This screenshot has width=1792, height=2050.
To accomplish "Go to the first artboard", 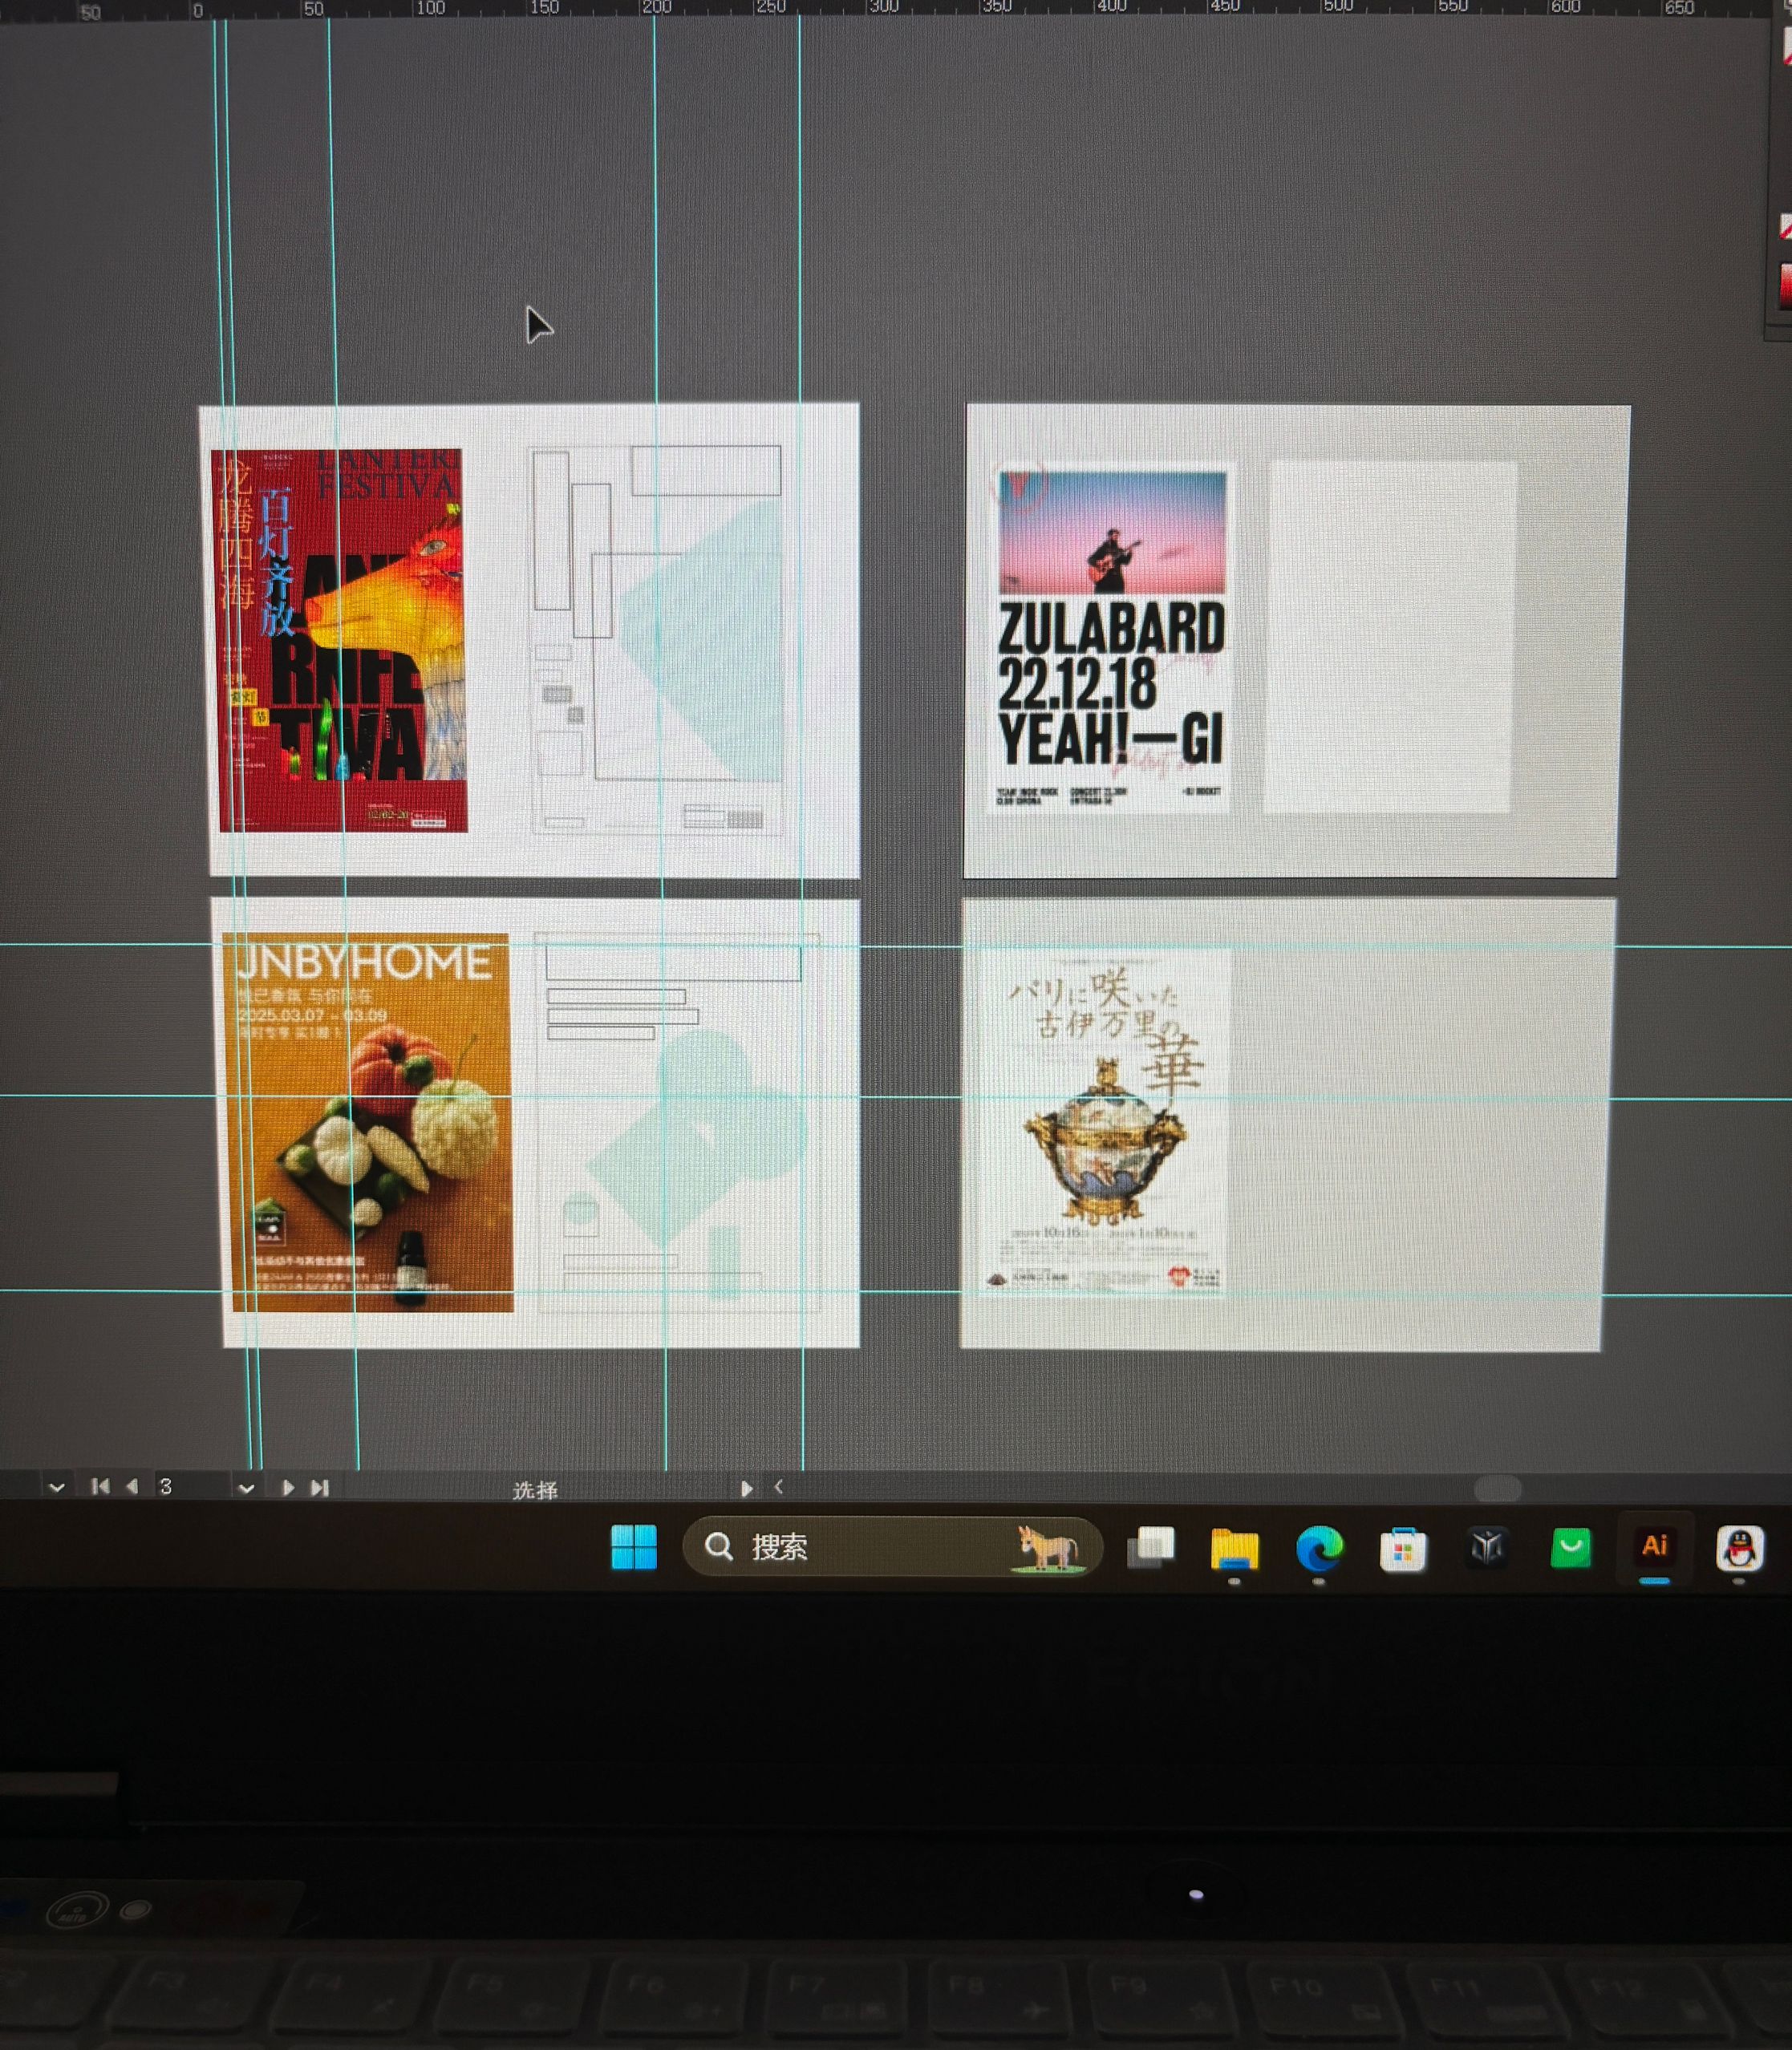I will (x=100, y=1487).
